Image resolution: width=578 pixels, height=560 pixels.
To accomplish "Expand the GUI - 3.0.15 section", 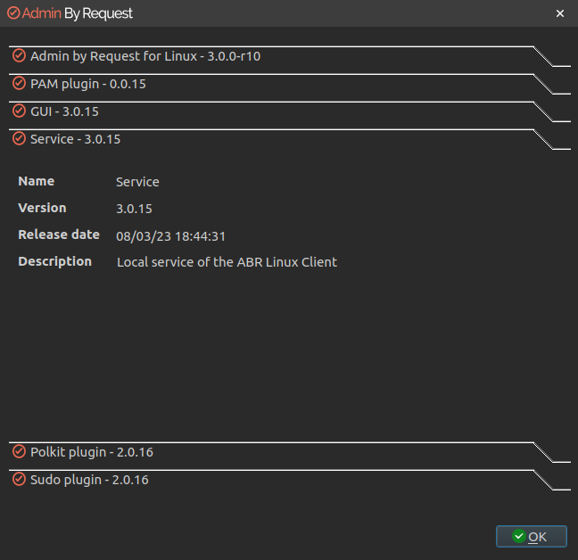I will (289, 111).
